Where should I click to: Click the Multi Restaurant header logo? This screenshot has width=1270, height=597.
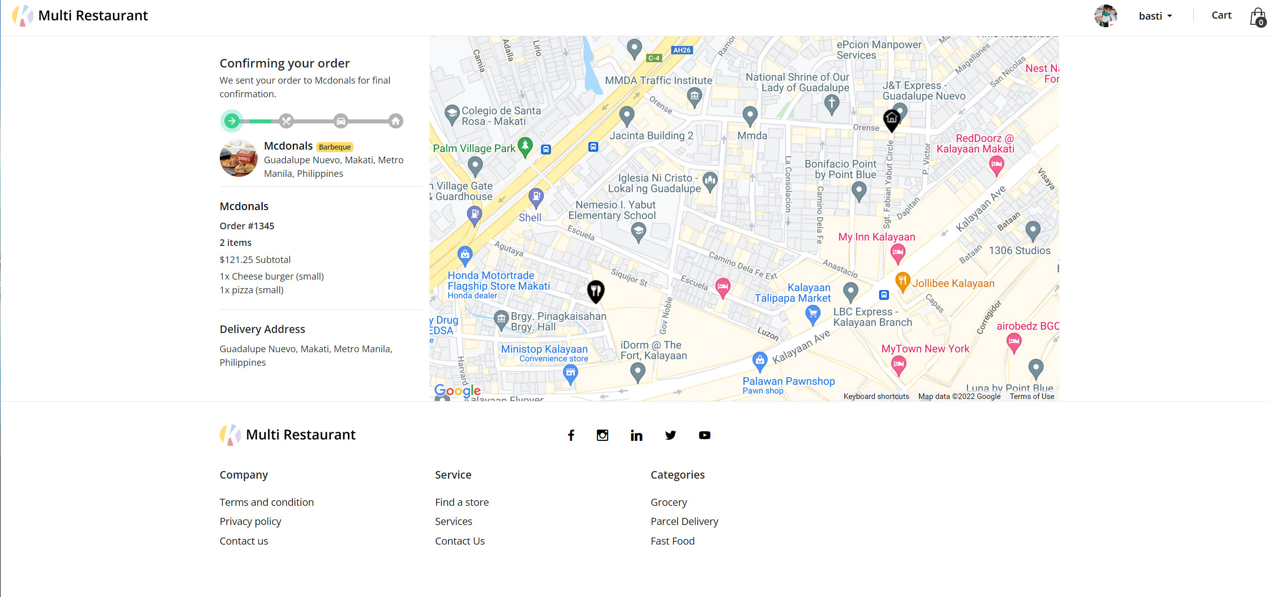[x=80, y=16]
